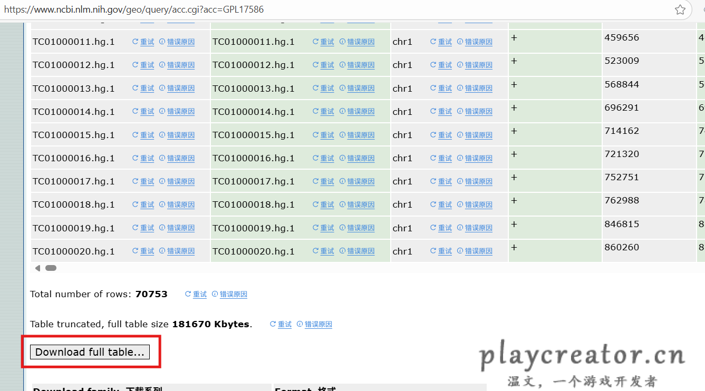This screenshot has height=391, width=705.
Task: Click the 重试 refresh icon beside Total number of rows
Action: click(188, 294)
